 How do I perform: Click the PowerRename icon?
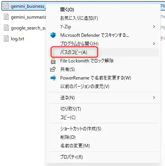[x=53, y=78]
